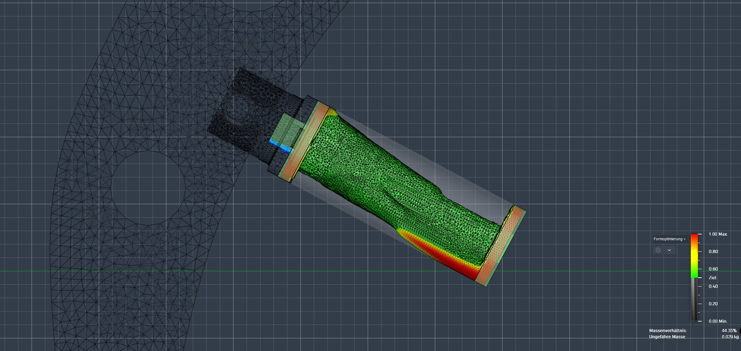Click the Massenverhältnis label

point(668,331)
